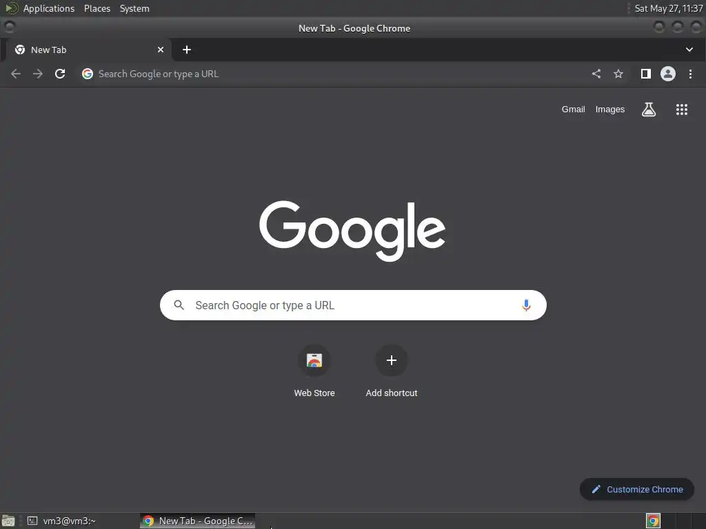The height and width of the screenshot is (529, 706).
Task: Bookmark this tab with the star icon
Action: pos(618,74)
